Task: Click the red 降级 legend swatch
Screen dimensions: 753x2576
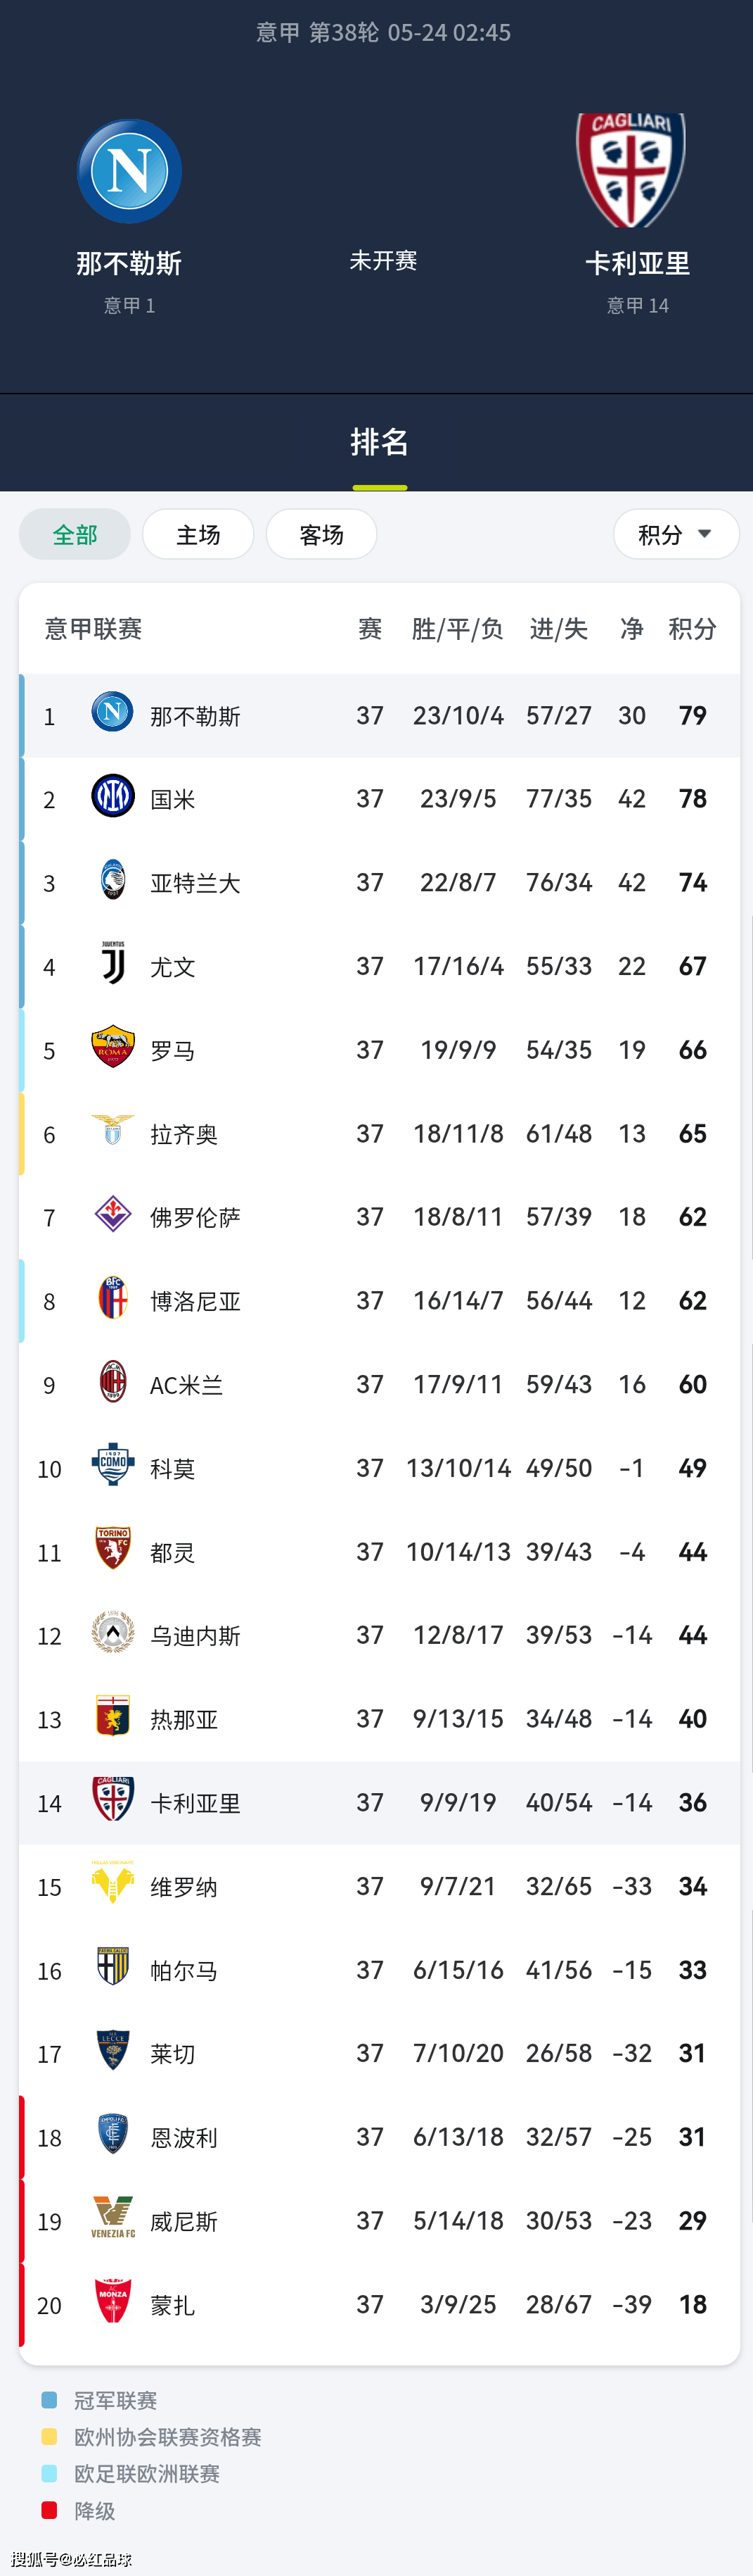Action: point(49,2510)
